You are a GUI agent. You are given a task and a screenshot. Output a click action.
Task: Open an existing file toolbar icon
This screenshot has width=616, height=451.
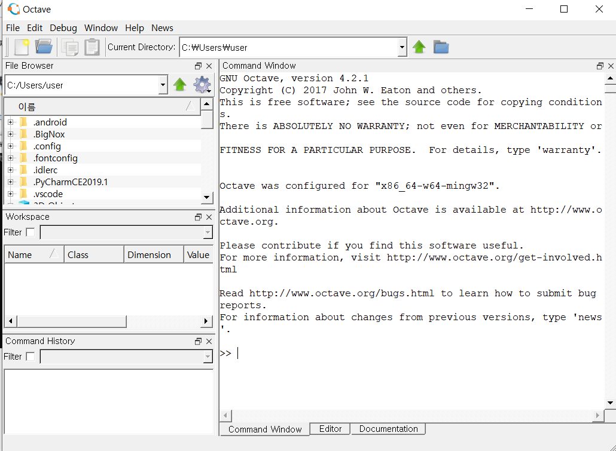44,47
